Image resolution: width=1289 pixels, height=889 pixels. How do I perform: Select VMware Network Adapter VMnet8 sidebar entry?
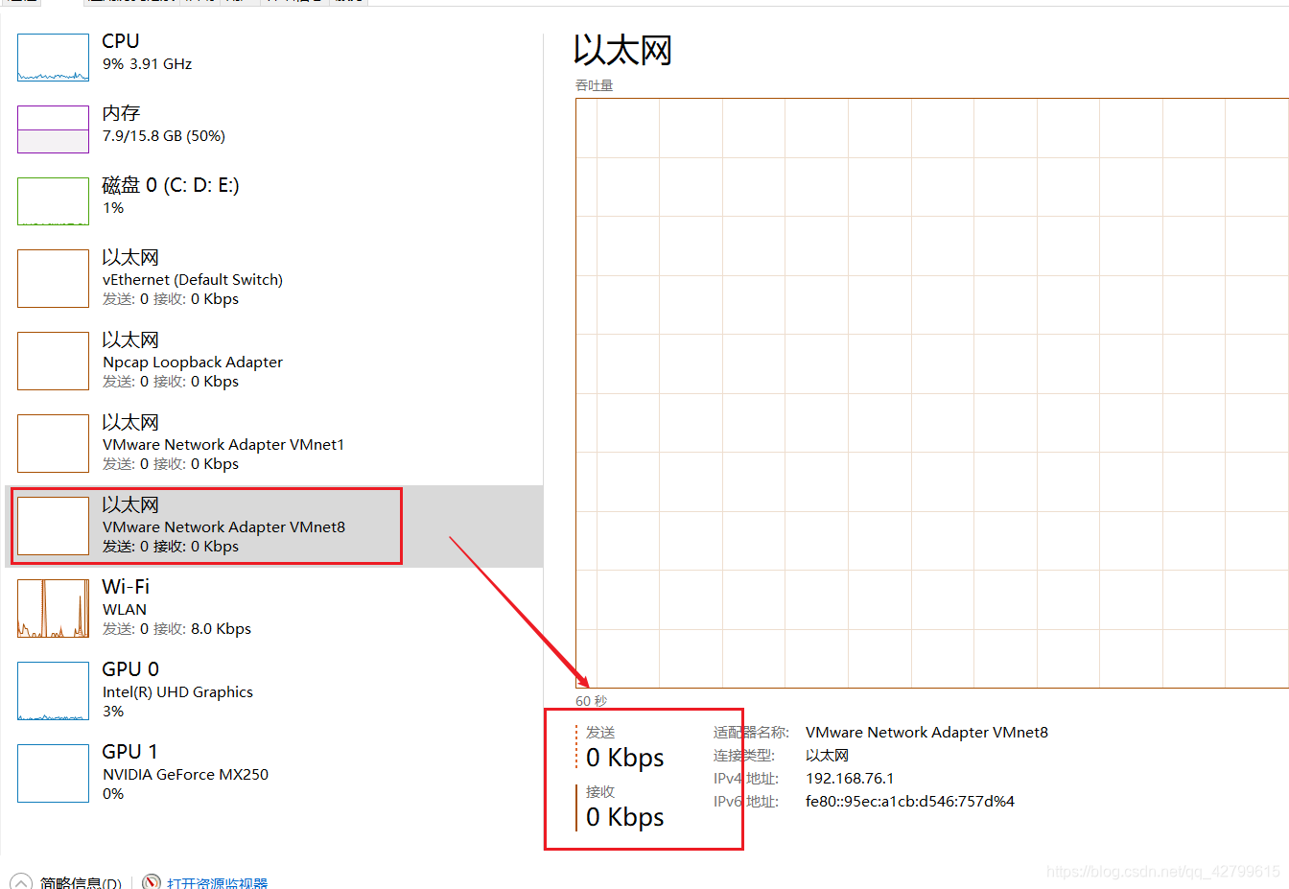point(273,526)
